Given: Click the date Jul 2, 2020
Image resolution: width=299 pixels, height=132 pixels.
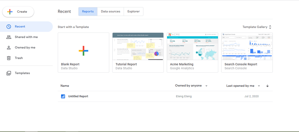Looking at the screenshot, I should click(x=251, y=96).
